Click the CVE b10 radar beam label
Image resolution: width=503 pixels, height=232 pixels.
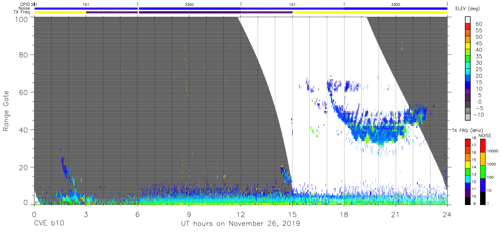49,224
